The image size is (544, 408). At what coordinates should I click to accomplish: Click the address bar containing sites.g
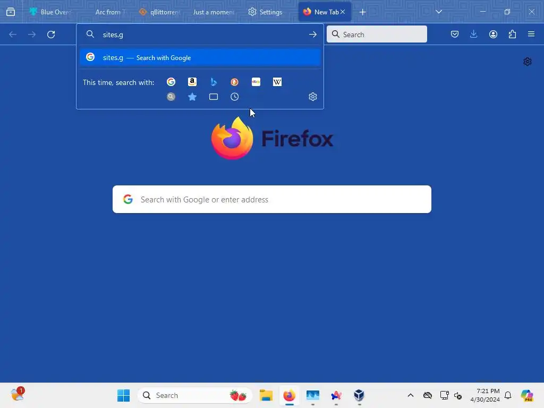pyautogui.click(x=200, y=35)
